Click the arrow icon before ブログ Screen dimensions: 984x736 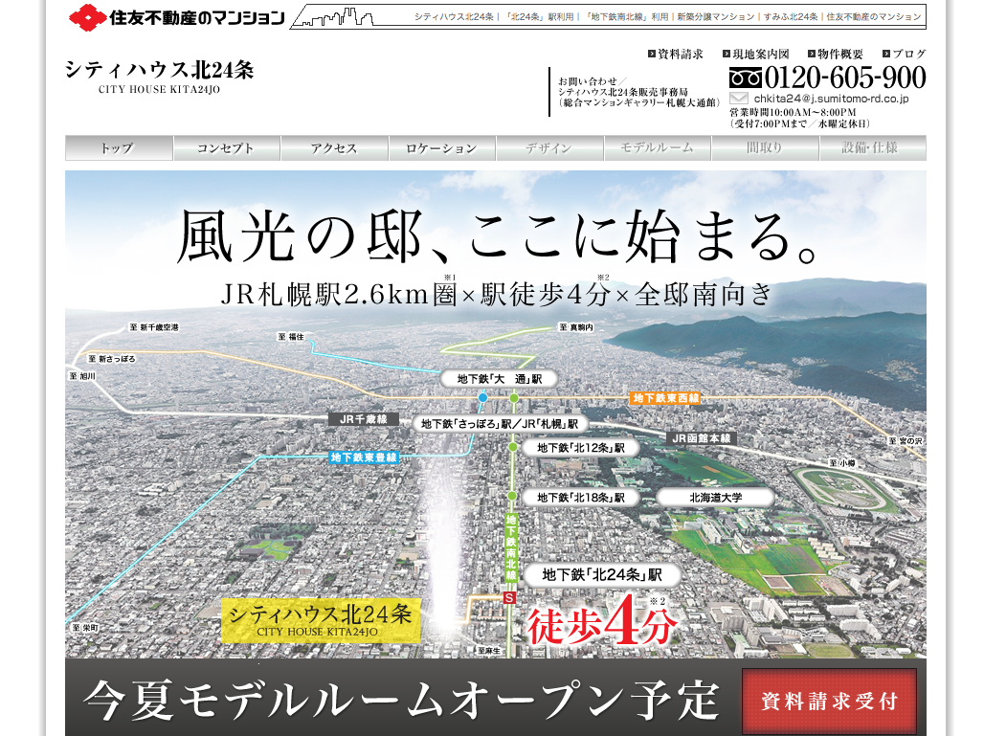click(x=885, y=55)
